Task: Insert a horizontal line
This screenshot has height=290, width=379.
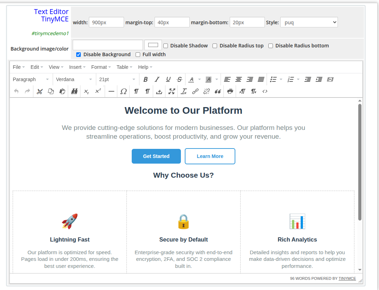Action: click(x=111, y=91)
